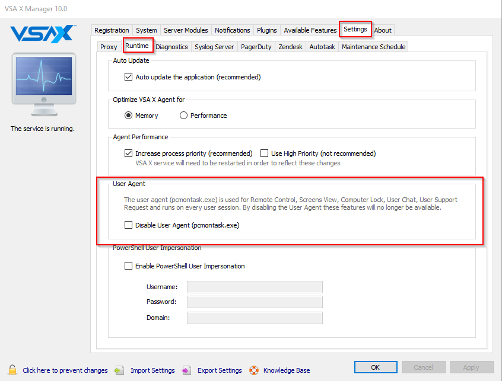Click the Domain input field
Viewport: 502px width, 381px height.
[255, 318]
